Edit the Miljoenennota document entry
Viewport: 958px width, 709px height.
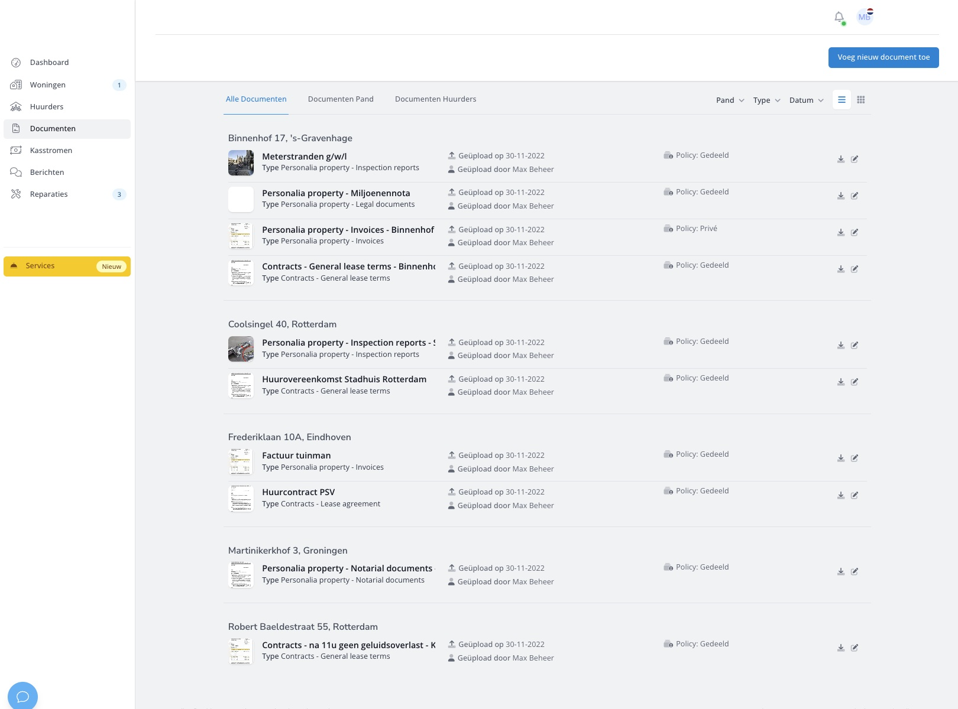coord(855,196)
